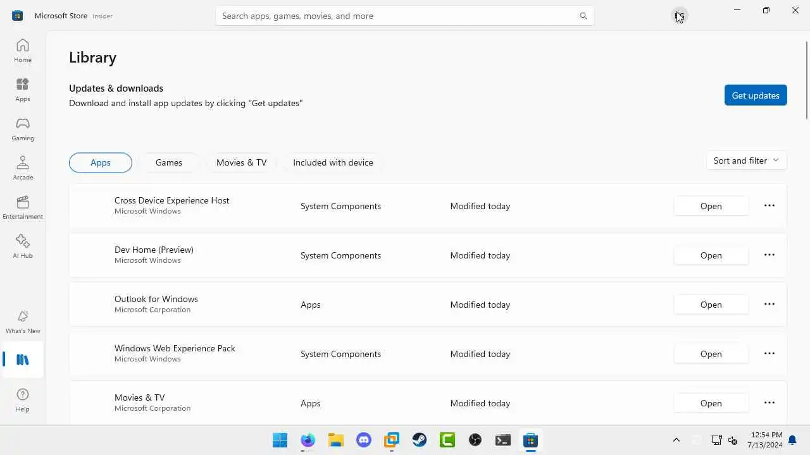Open the user profile button
This screenshot has width=810, height=455.
[x=679, y=16]
